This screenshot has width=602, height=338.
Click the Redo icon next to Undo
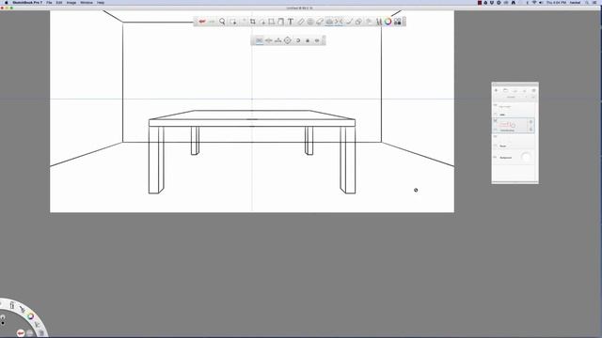pos(212,22)
